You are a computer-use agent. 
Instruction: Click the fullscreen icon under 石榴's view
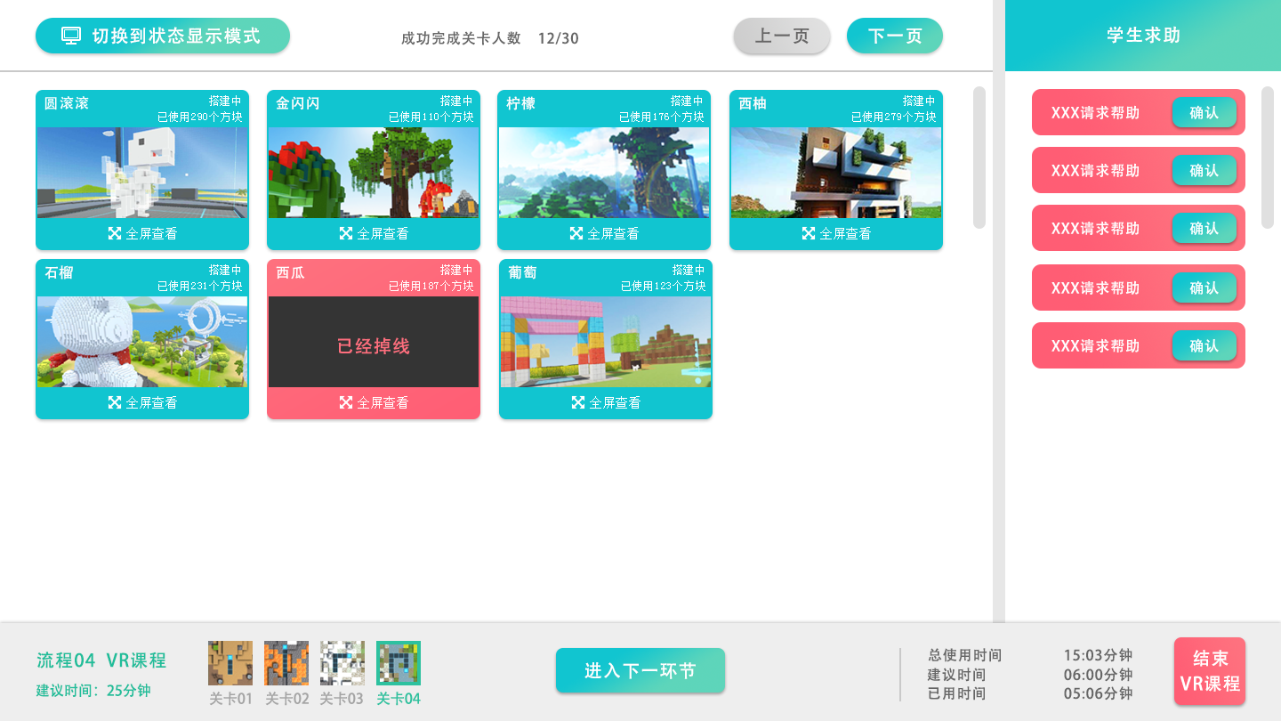pos(115,402)
